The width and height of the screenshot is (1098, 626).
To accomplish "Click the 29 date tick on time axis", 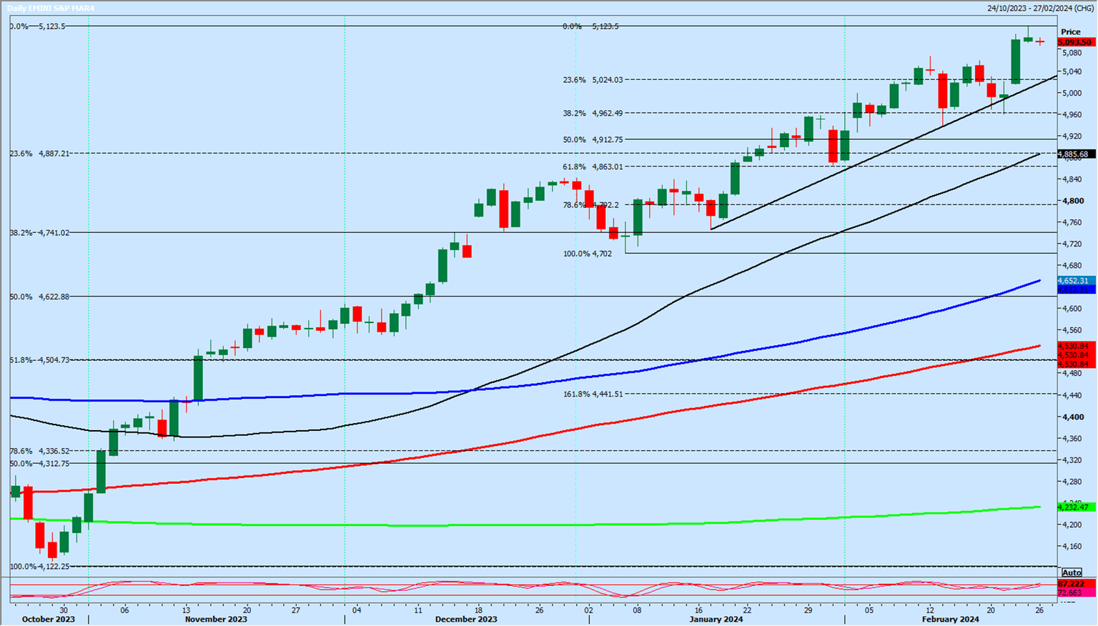I will point(808,610).
